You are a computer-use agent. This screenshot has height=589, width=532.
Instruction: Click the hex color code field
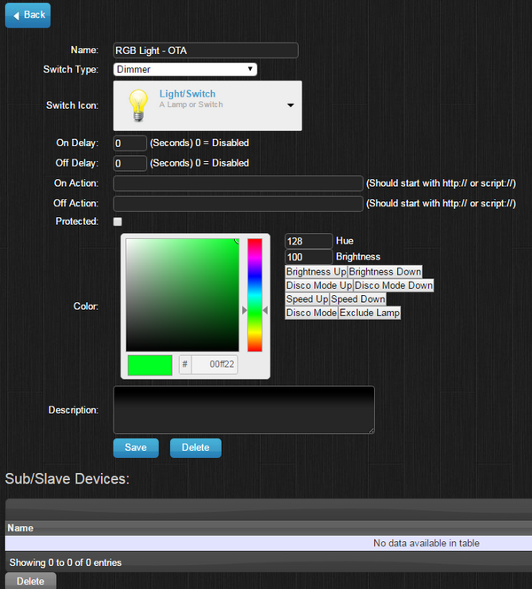click(x=215, y=364)
